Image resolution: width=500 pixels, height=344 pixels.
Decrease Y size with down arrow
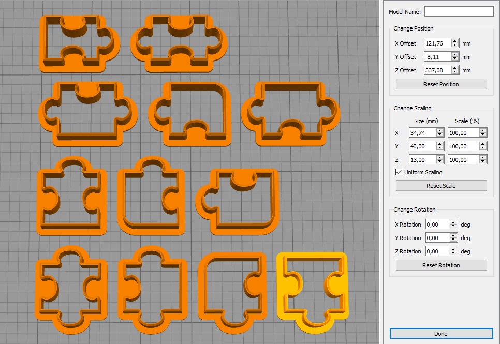click(440, 148)
